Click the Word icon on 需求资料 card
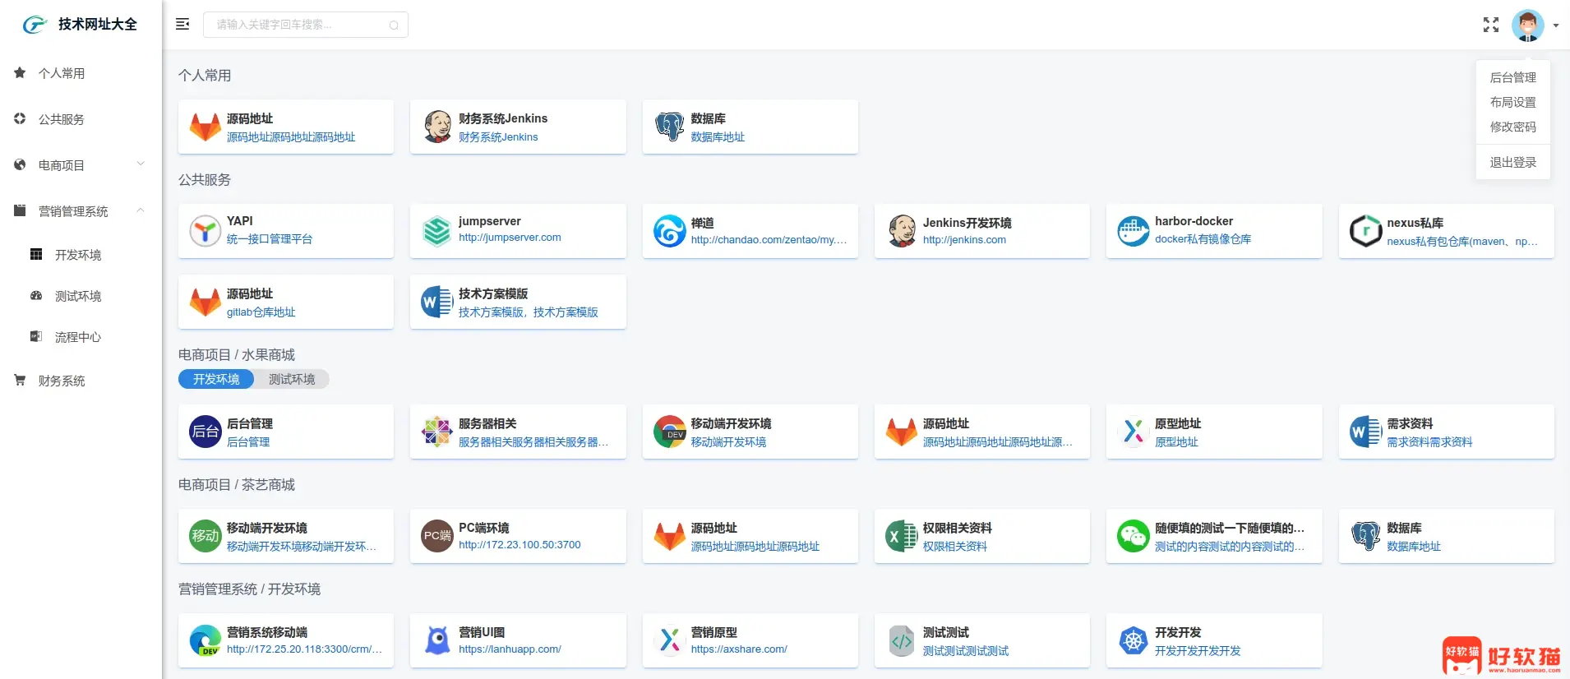Image resolution: width=1570 pixels, height=679 pixels. (x=1365, y=432)
